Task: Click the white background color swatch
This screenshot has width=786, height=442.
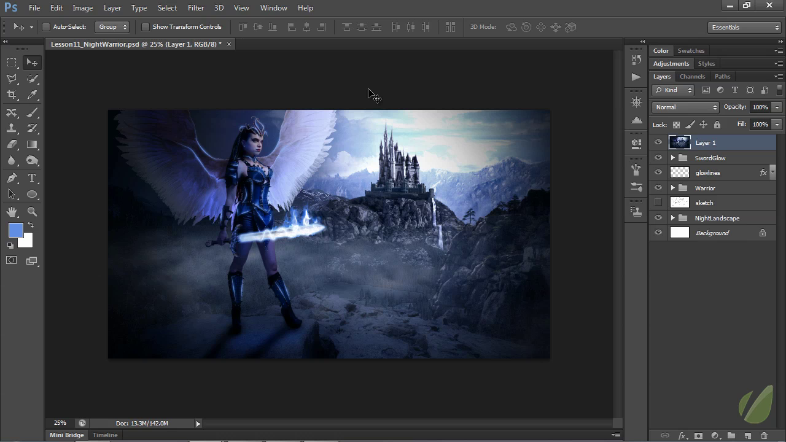Action: point(26,241)
